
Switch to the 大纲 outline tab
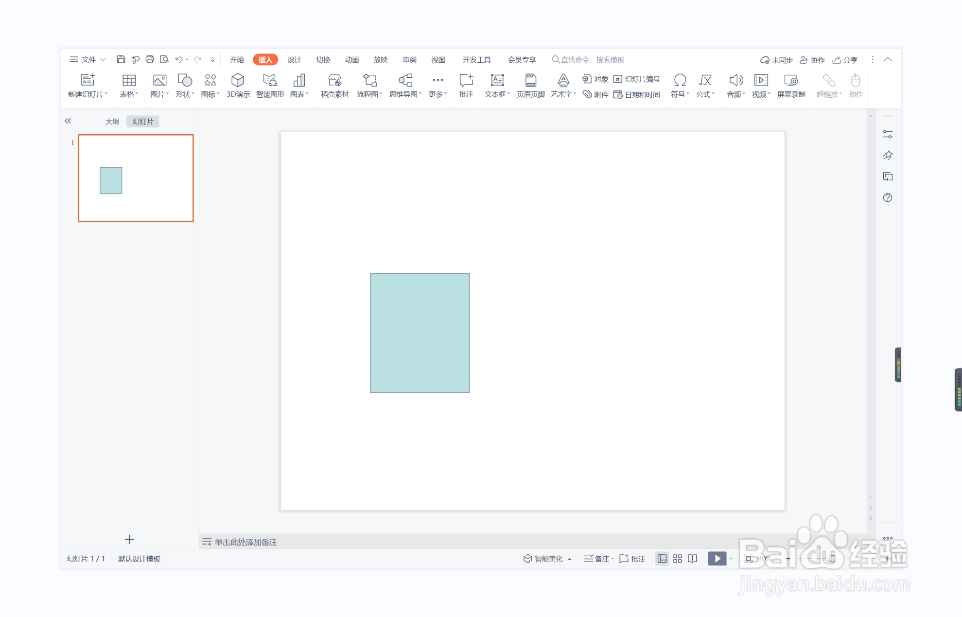tap(112, 122)
